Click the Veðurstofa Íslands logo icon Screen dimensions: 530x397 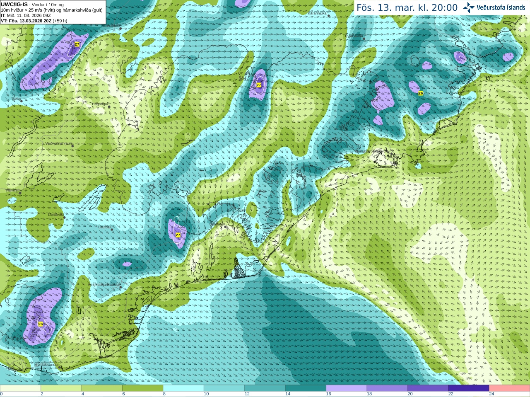click(469, 7)
